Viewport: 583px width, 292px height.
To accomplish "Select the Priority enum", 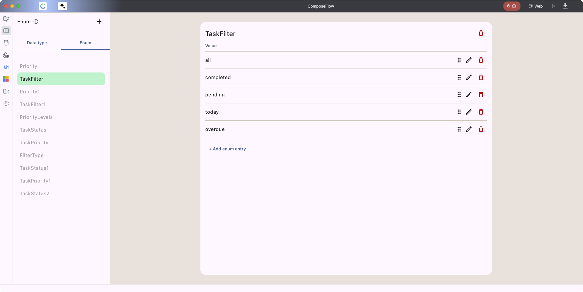I will [x=61, y=66].
